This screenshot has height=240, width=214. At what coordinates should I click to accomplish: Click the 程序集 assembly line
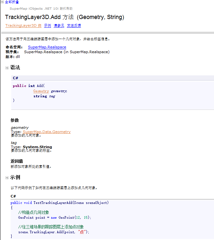[x=58, y=52]
